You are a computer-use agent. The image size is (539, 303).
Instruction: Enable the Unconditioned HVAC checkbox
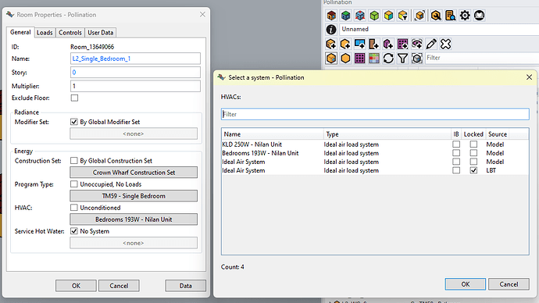pyautogui.click(x=74, y=208)
